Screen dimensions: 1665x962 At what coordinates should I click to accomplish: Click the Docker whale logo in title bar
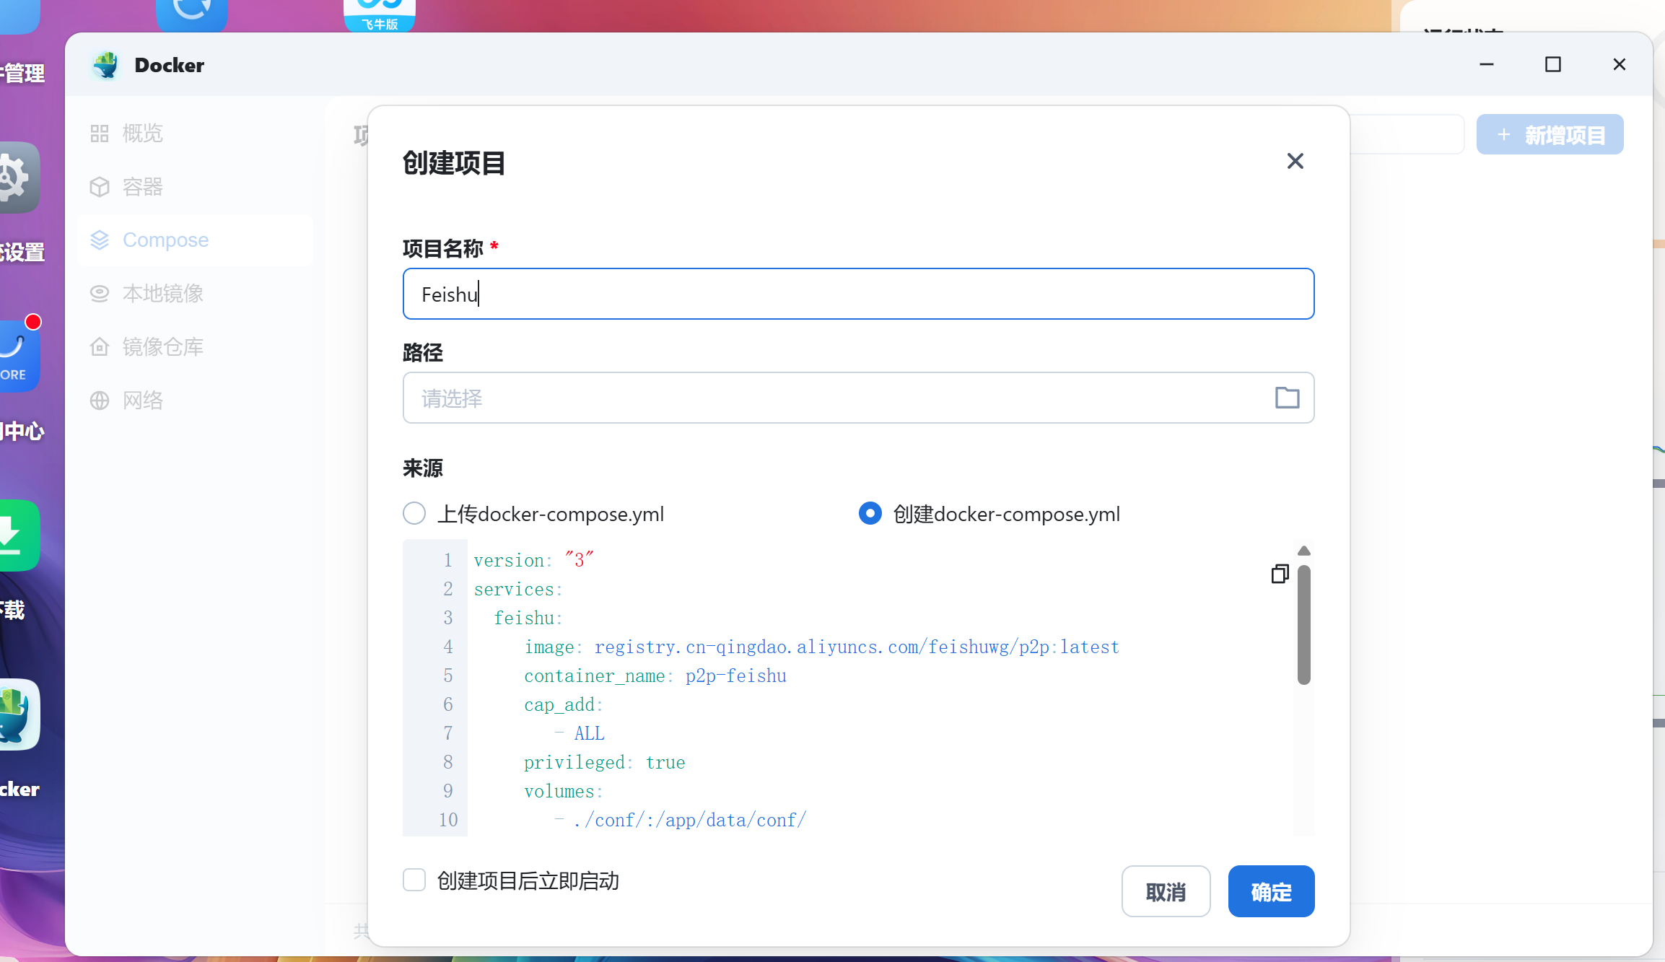point(106,65)
